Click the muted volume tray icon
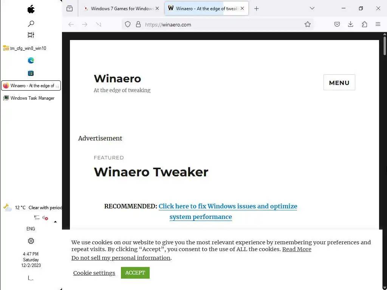The image size is (387, 290). tap(45, 218)
